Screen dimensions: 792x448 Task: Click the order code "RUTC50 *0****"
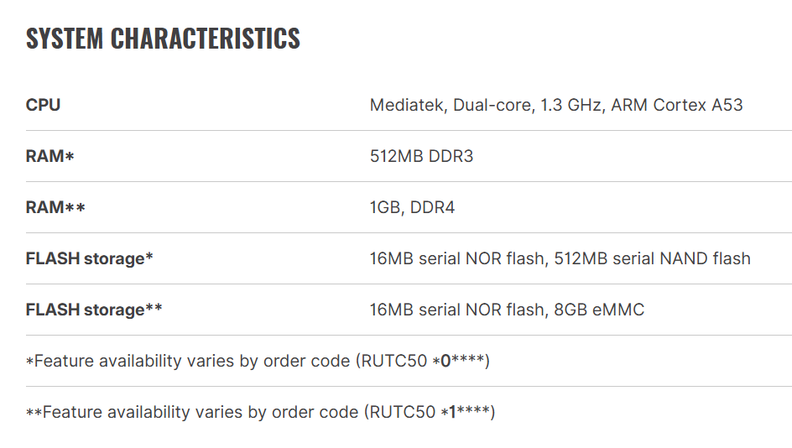point(424,361)
